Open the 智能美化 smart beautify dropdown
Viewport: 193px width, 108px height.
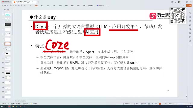(x=127, y=104)
